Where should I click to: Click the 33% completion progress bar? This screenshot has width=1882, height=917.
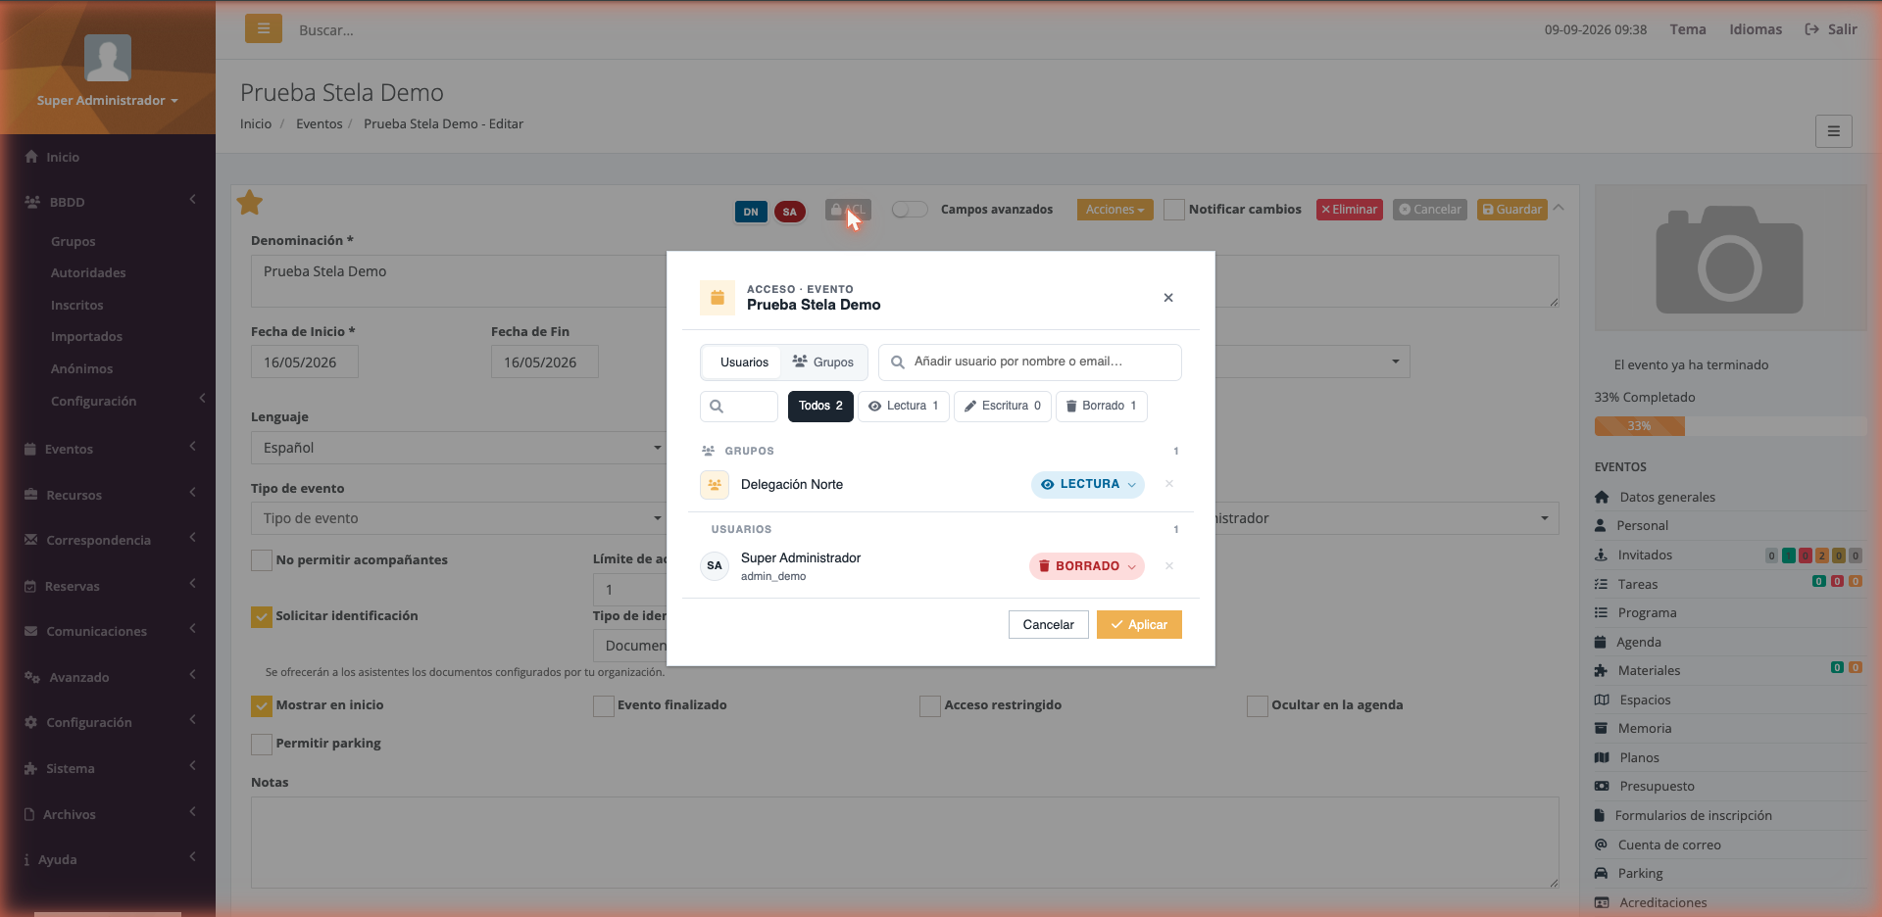point(1730,426)
